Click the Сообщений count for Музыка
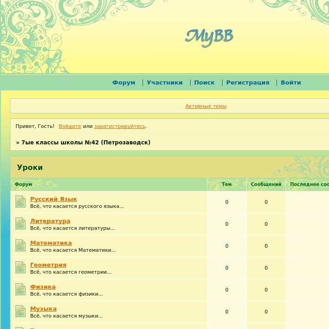 266,312
